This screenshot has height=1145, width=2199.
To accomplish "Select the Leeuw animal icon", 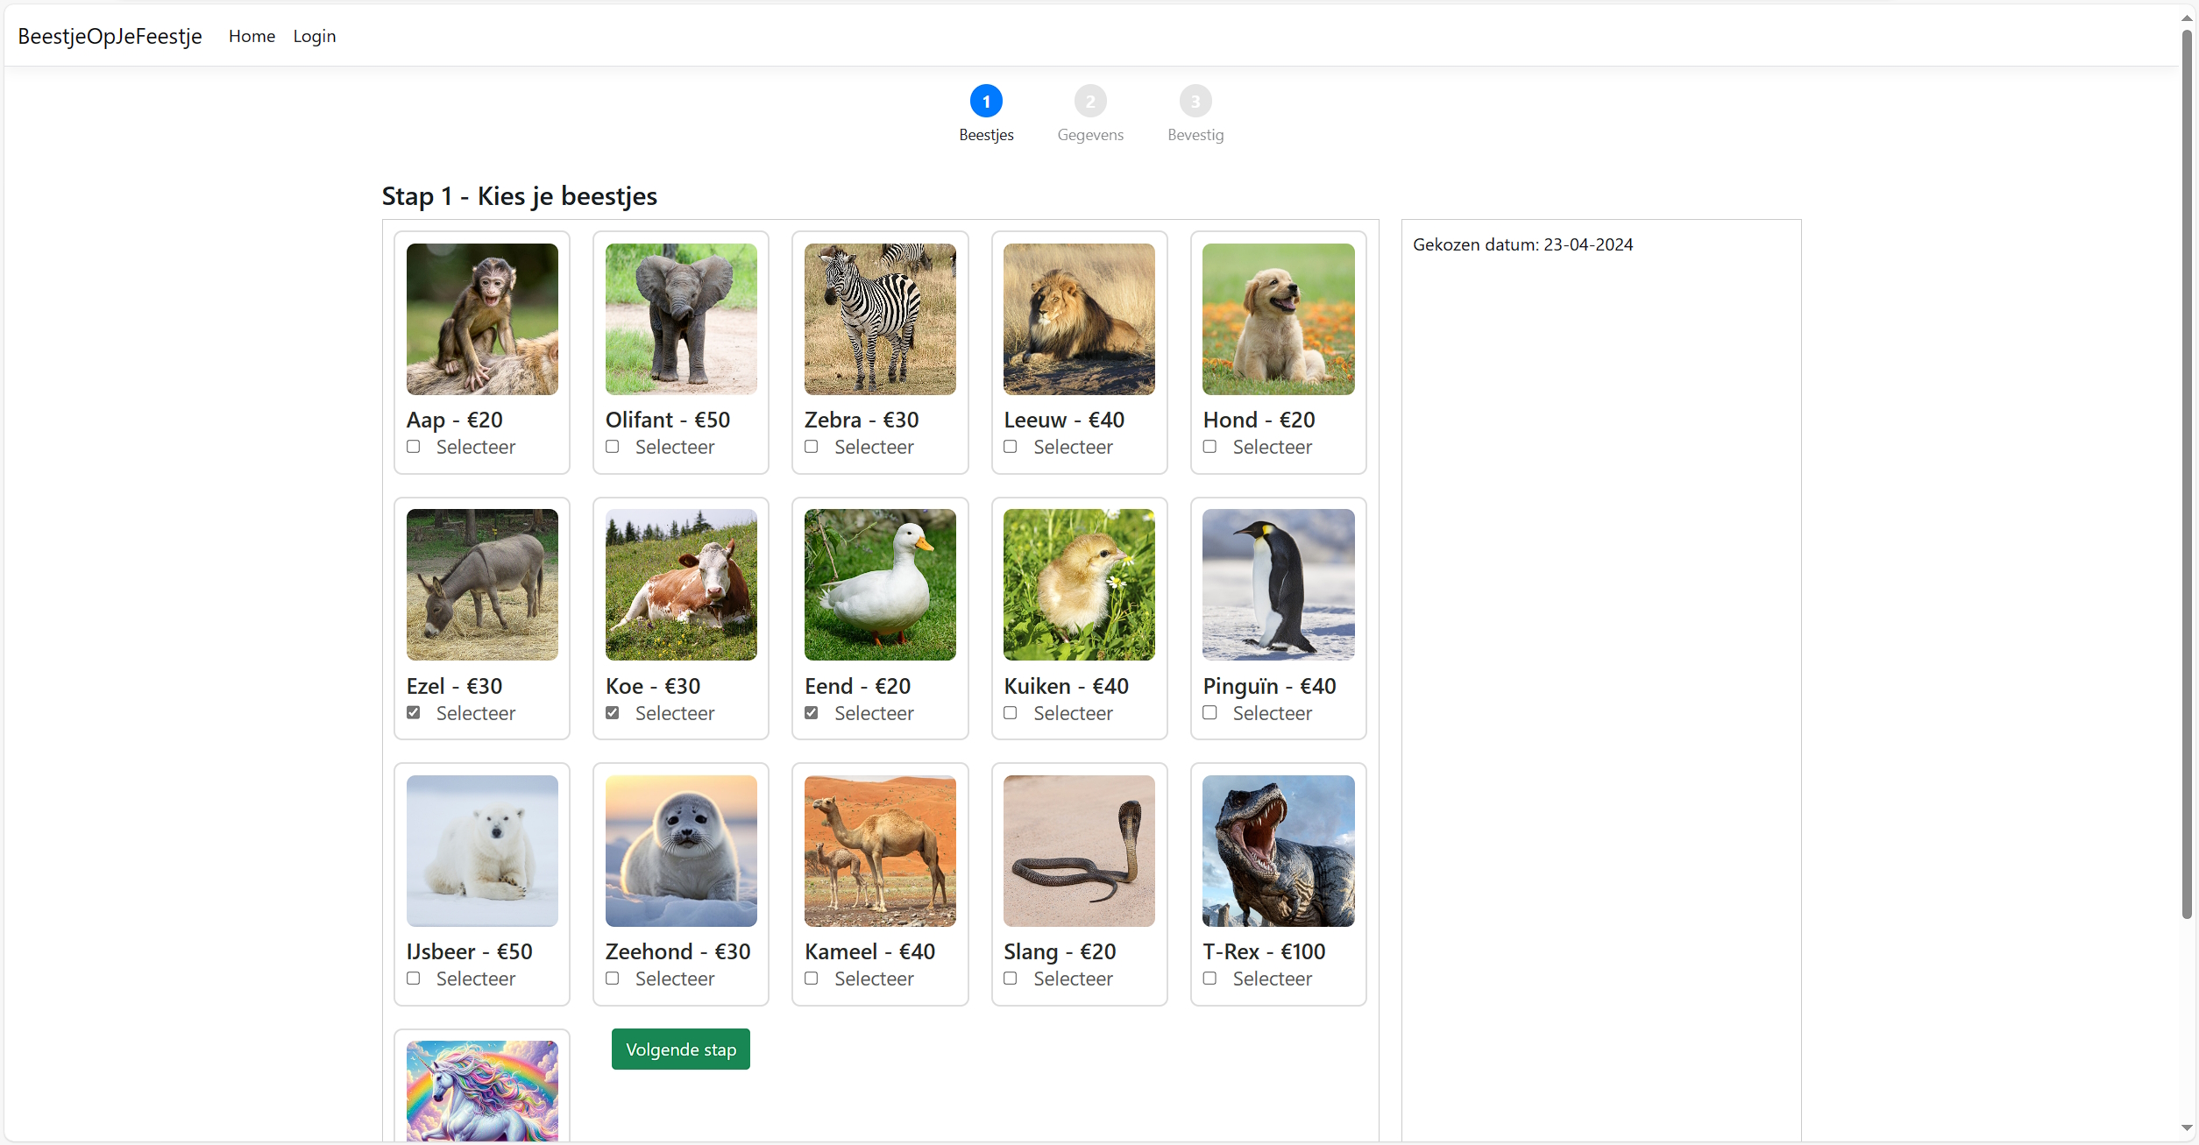I will [1079, 318].
